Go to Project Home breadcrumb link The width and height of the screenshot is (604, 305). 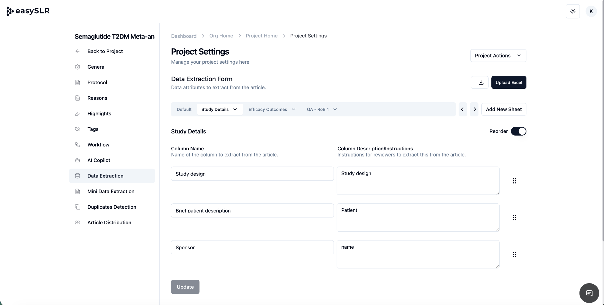pyautogui.click(x=261, y=36)
